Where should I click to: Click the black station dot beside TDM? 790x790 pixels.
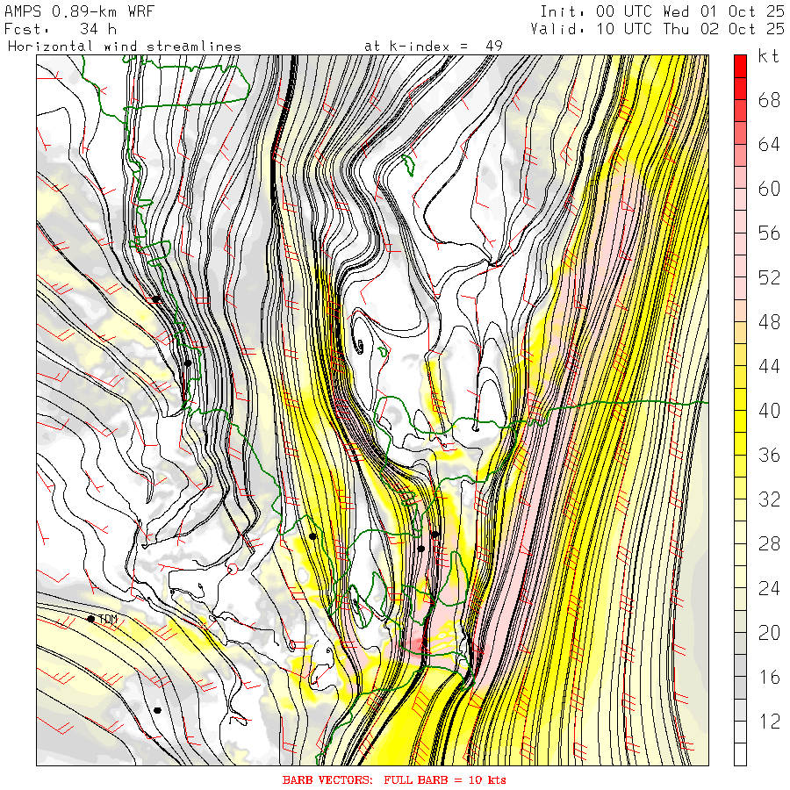pos(90,619)
